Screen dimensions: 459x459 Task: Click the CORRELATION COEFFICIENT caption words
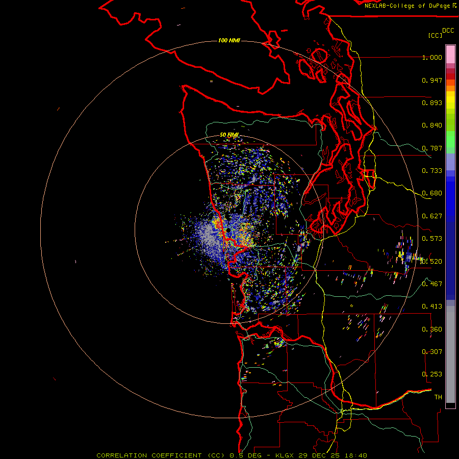tap(149, 455)
